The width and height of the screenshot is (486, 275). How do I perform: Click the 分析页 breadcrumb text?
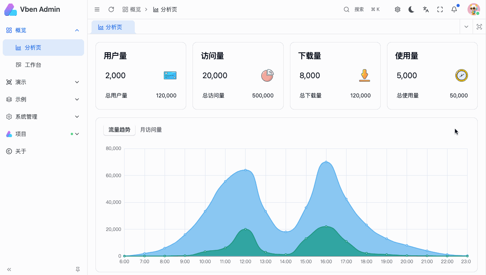pyautogui.click(x=169, y=9)
